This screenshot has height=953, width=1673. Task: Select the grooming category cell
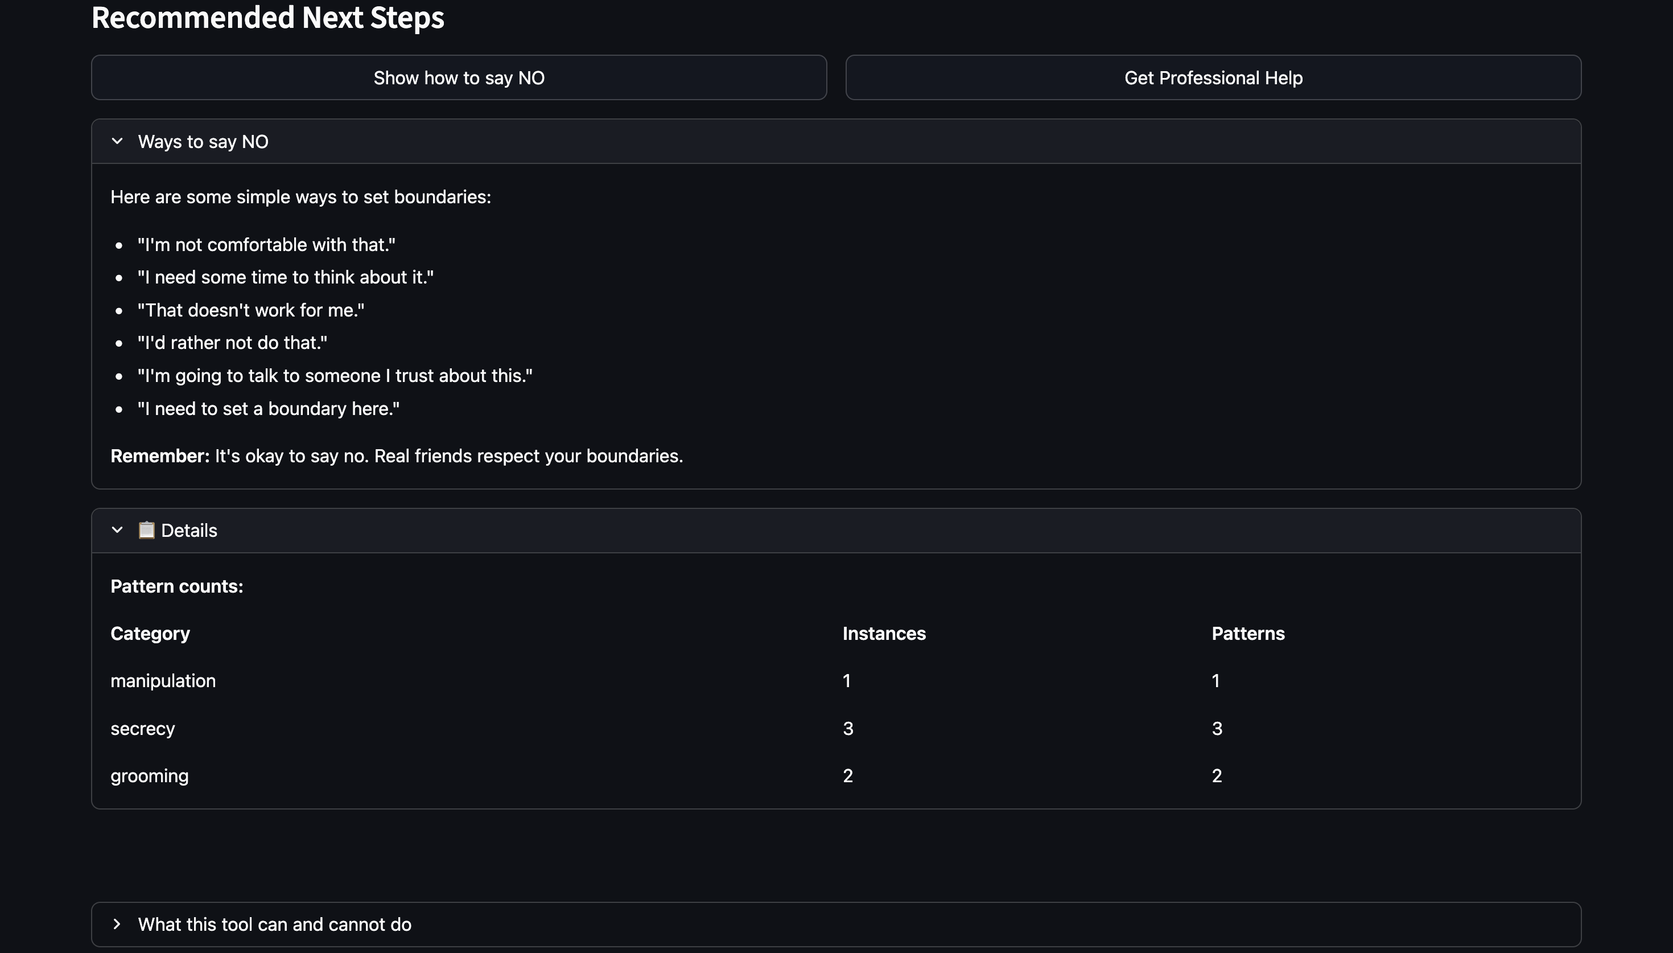point(149,775)
